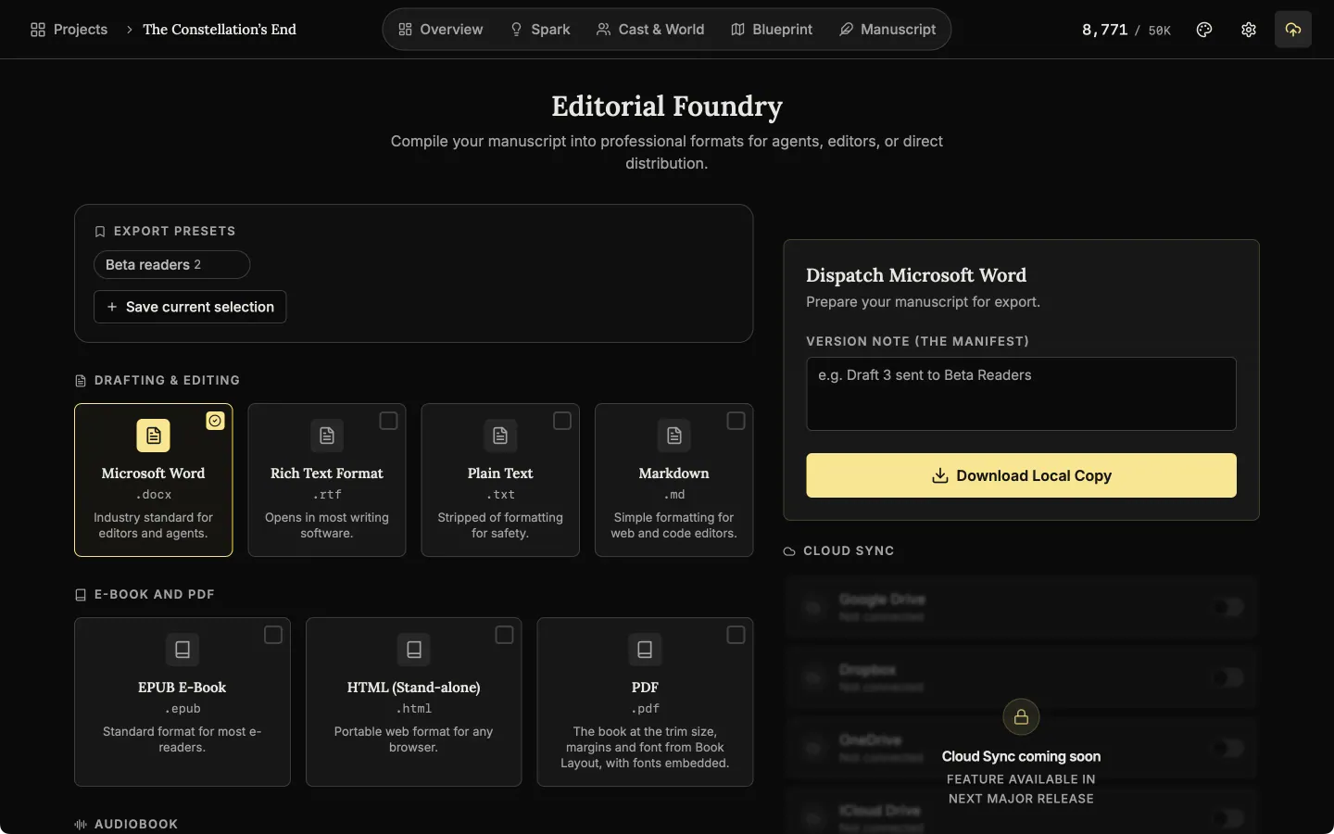Click the Microsoft Word document icon
This screenshot has width=1334, height=834.
tap(154, 436)
